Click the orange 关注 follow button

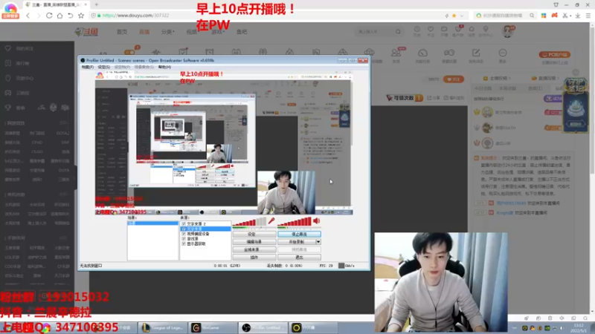(454, 79)
